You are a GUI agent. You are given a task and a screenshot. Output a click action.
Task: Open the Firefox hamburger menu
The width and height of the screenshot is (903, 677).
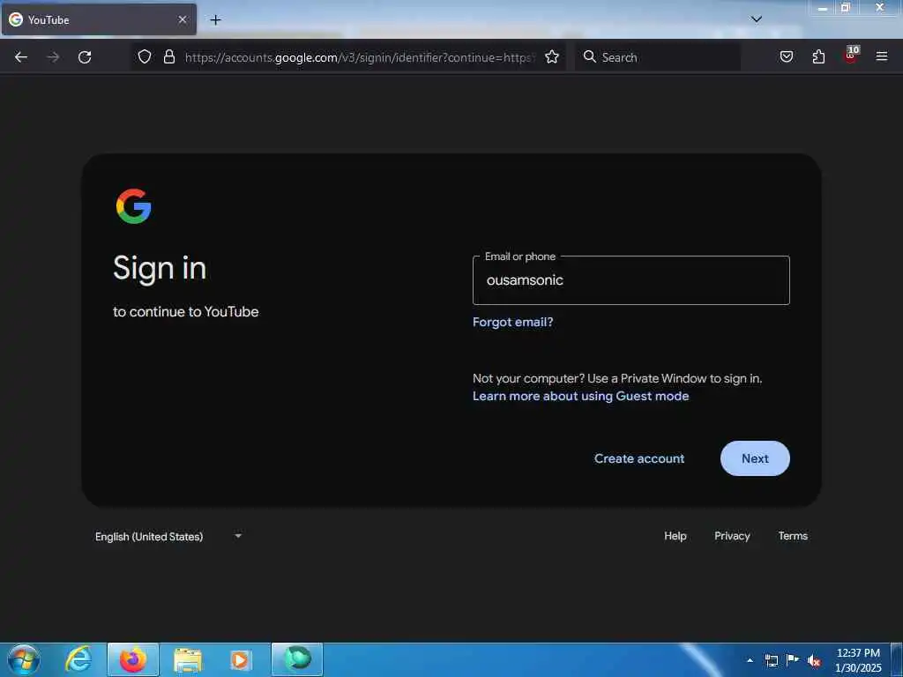[x=881, y=56]
